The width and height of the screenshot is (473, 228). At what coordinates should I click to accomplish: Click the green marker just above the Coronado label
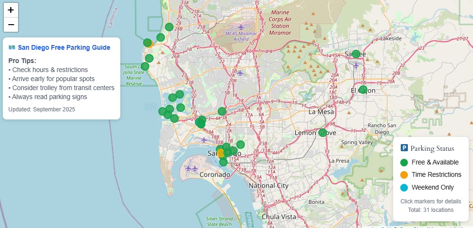click(x=223, y=163)
